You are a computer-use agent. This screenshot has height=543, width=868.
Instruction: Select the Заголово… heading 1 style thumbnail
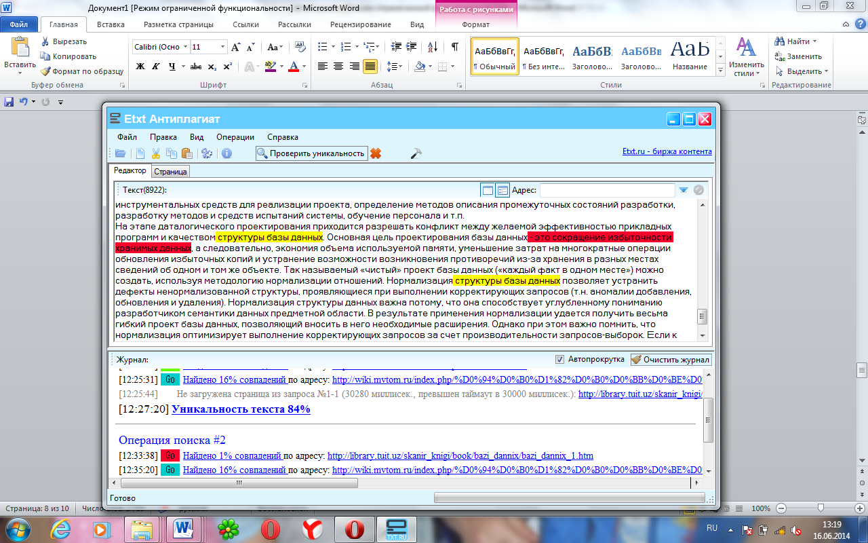coord(591,56)
